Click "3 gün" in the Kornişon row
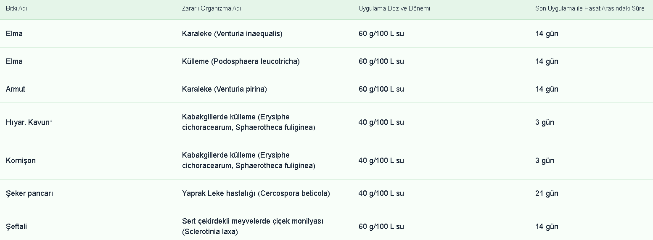The width and height of the screenshot is (653, 240). 545,161
